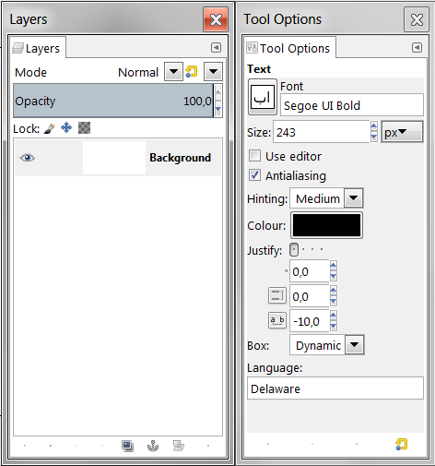This screenshot has width=435, height=466.
Task: Select the Layers tab
Action: coord(38,48)
